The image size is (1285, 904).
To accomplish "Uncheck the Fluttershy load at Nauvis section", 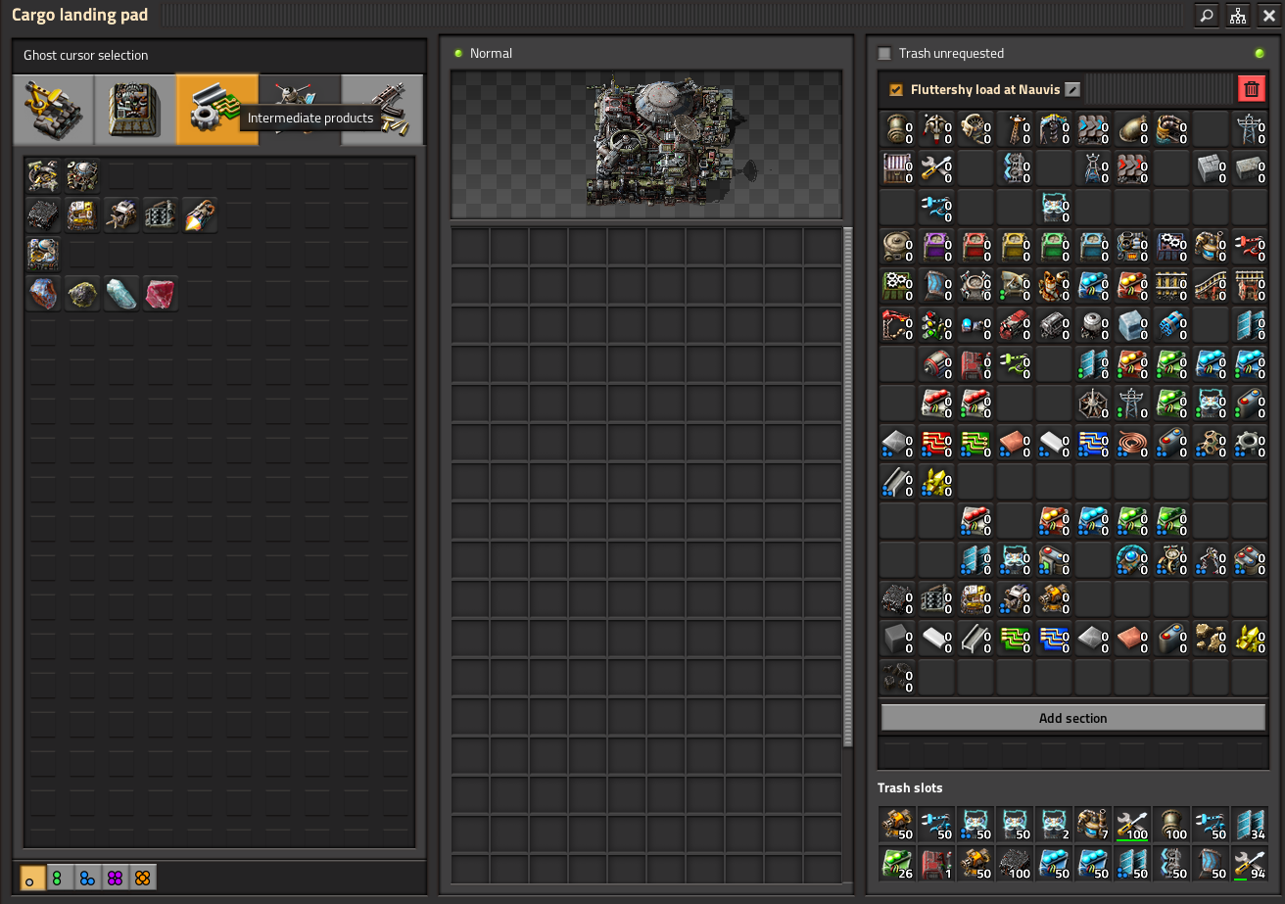I will pos(895,90).
